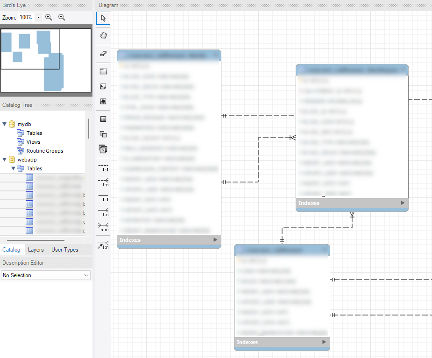Switch to the Layers tab

click(x=36, y=250)
